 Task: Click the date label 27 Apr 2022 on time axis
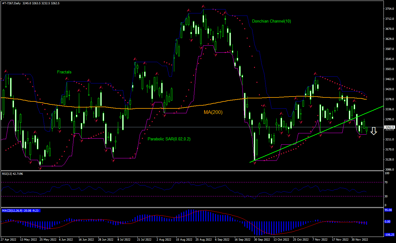pos(9,240)
